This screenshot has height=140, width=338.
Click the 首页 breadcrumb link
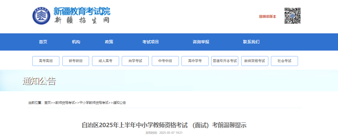(47, 103)
